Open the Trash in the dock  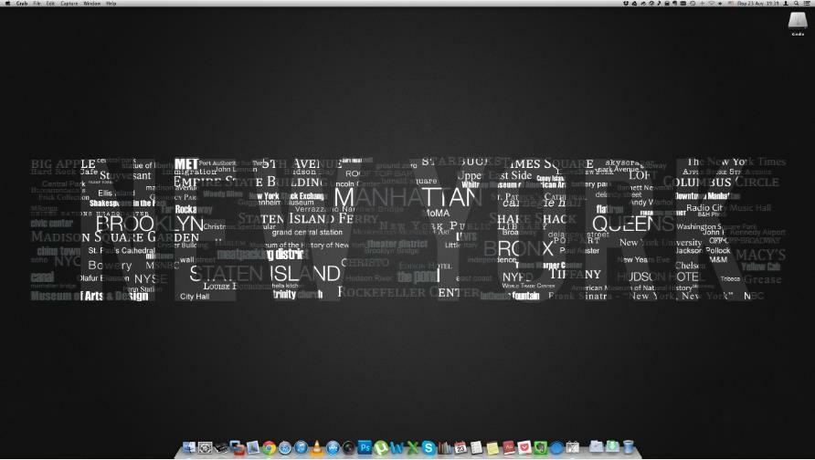pyautogui.click(x=628, y=447)
